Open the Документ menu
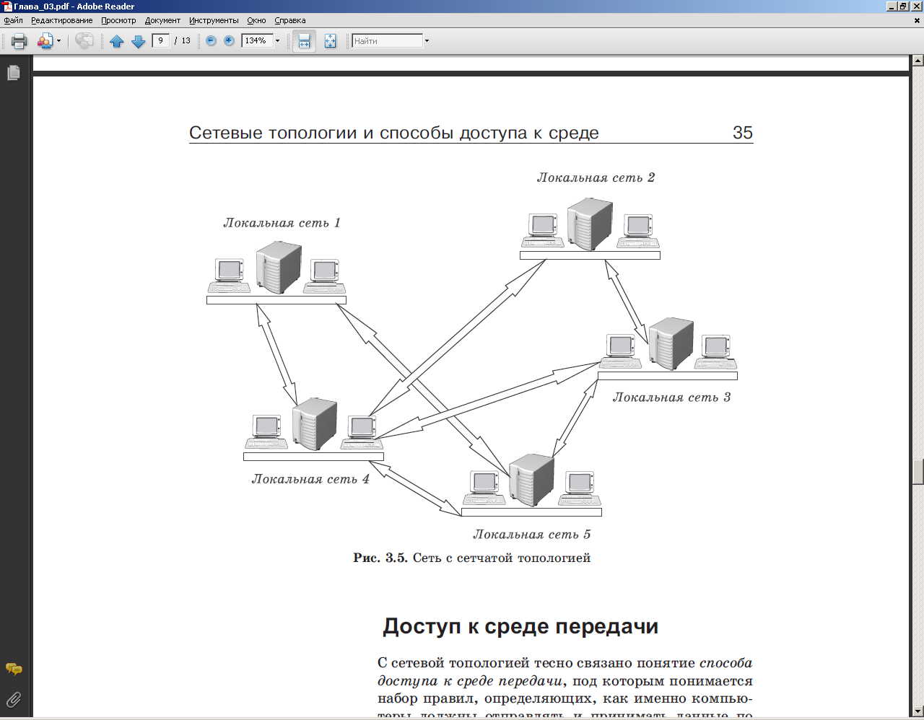Screen dimensions: 924x720 162,20
